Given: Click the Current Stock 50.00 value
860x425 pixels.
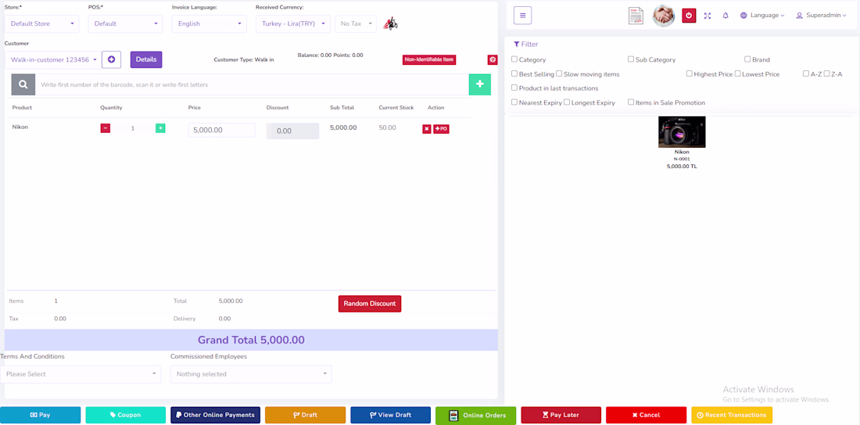Looking at the screenshot, I should (387, 128).
